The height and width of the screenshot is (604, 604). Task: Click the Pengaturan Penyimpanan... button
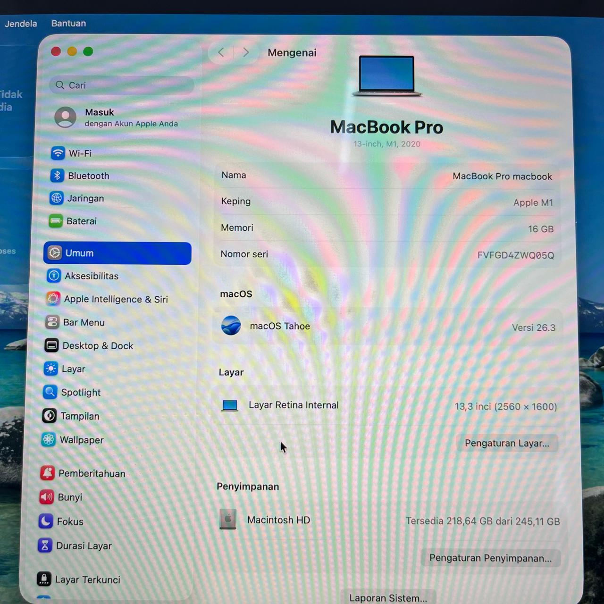click(490, 558)
